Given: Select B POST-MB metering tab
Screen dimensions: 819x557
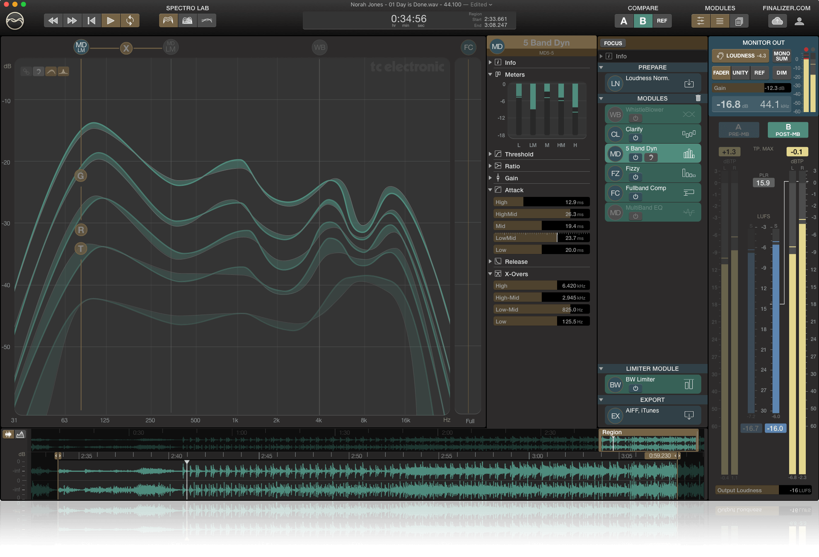Looking at the screenshot, I should click(788, 130).
